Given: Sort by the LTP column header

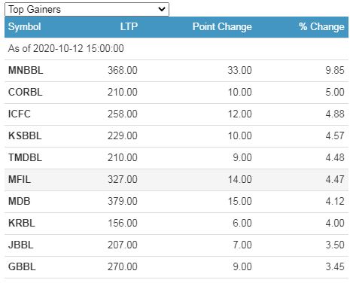Looking at the screenshot, I should coord(129,26).
